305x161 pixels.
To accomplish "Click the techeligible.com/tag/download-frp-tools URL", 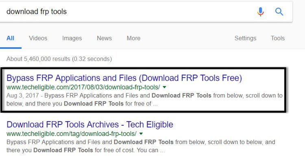I will click(x=72, y=134).
